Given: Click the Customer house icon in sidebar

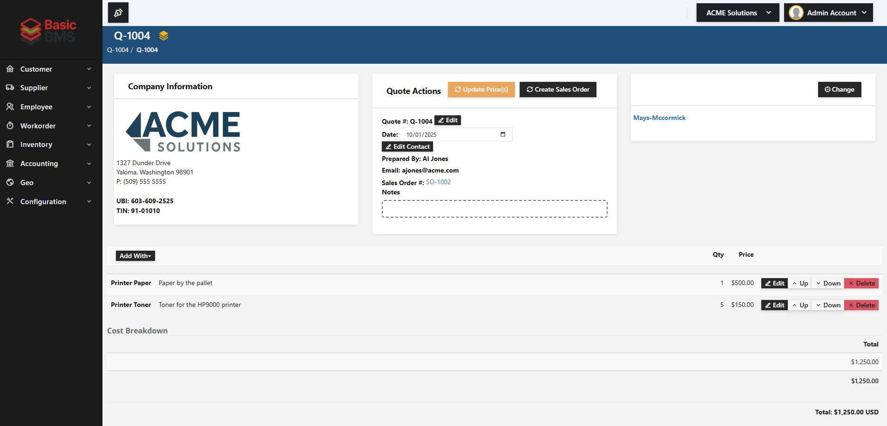Looking at the screenshot, I should click(x=10, y=69).
